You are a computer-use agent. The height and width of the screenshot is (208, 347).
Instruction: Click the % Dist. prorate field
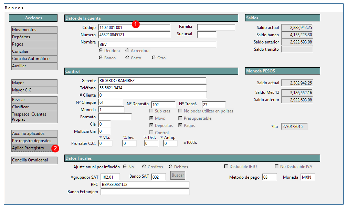coord(151,143)
